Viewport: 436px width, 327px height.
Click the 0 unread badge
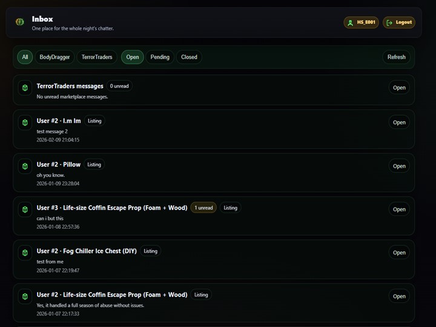pos(119,86)
